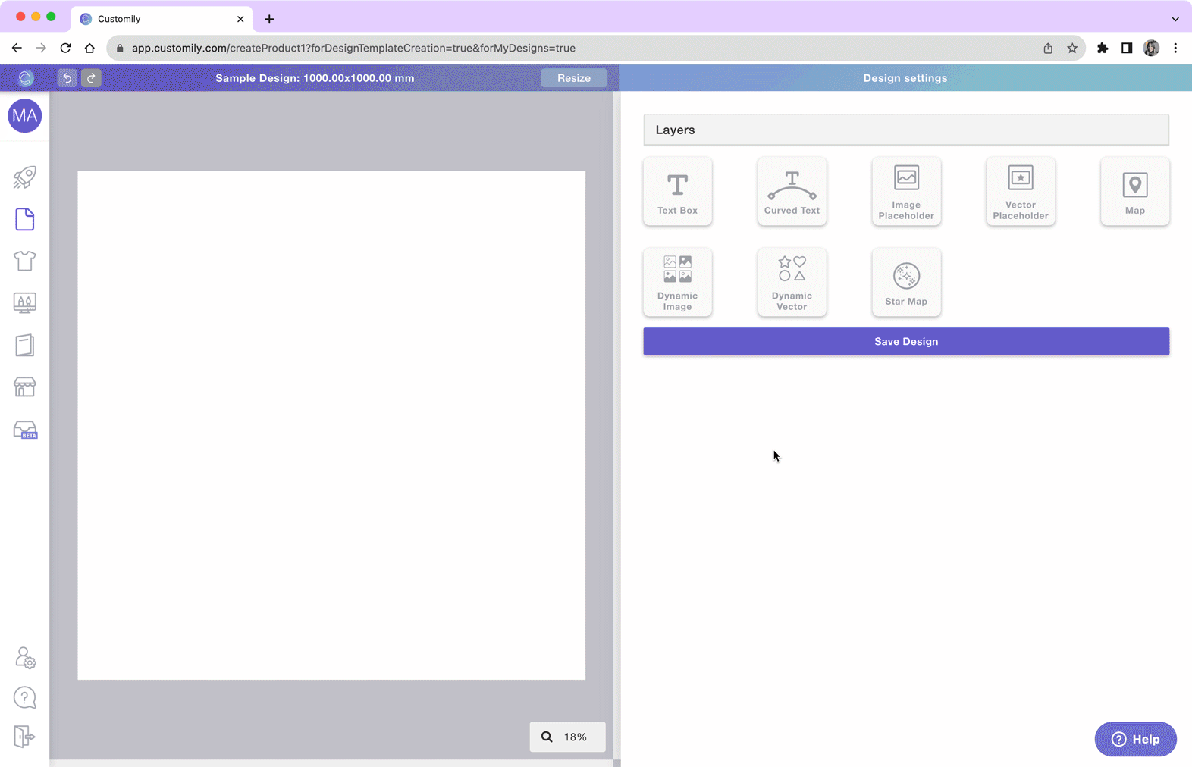Reload the browser page
This screenshot has height=767, width=1192.
(x=65, y=48)
